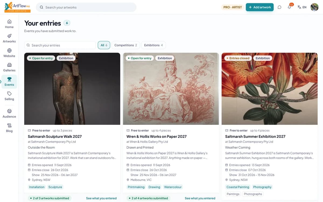Click the ArtFlow Pro logo
Screen dimensions: 323x202
coord(17,7)
